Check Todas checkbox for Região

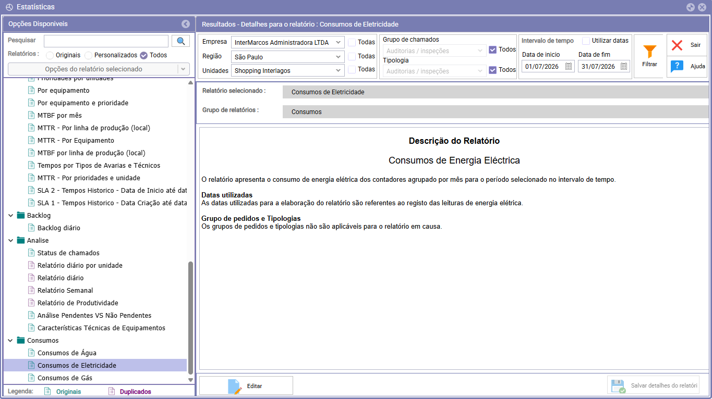(352, 56)
